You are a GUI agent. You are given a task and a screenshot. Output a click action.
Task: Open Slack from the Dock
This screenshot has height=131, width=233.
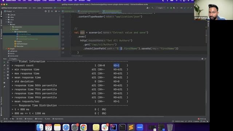coord(104,127)
